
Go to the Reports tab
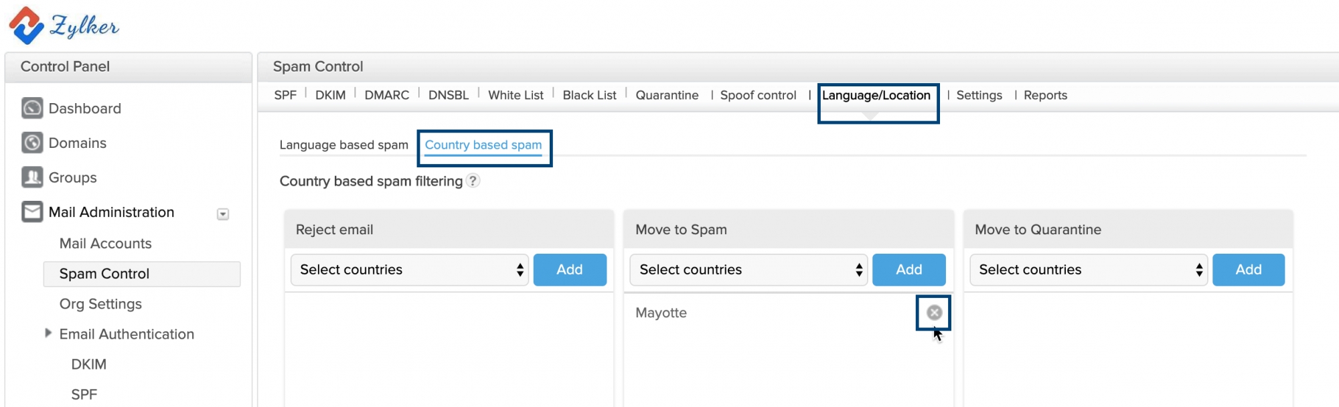(x=1045, y=95)
